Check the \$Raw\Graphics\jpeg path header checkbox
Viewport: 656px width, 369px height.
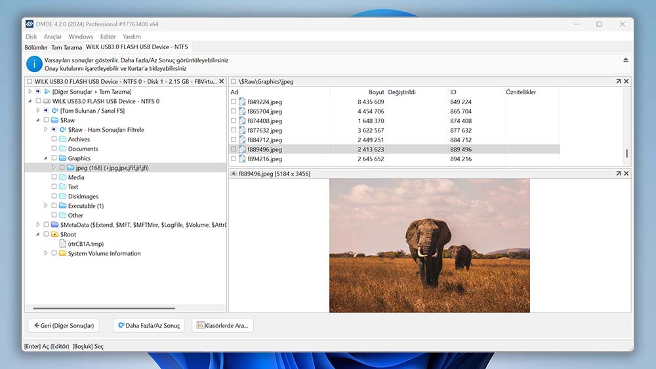point(234,81)
